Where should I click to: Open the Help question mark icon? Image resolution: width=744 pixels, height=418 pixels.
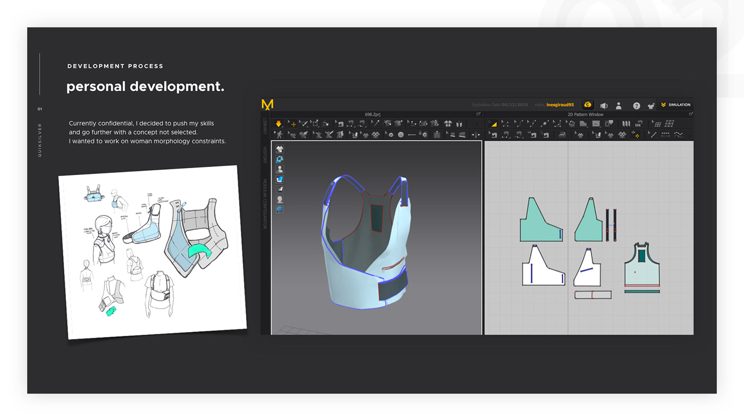pyautogui.click(x=636, y=106)
